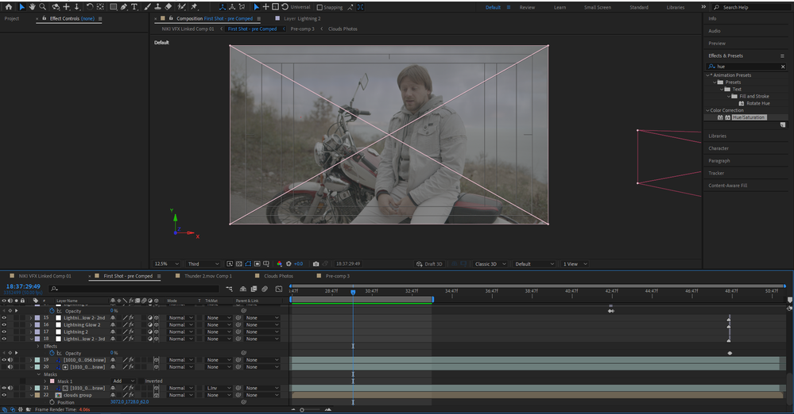This screenshot has height=414, width=794.
Task: Select the Puppet Pin tool
Action: point(194,7)
